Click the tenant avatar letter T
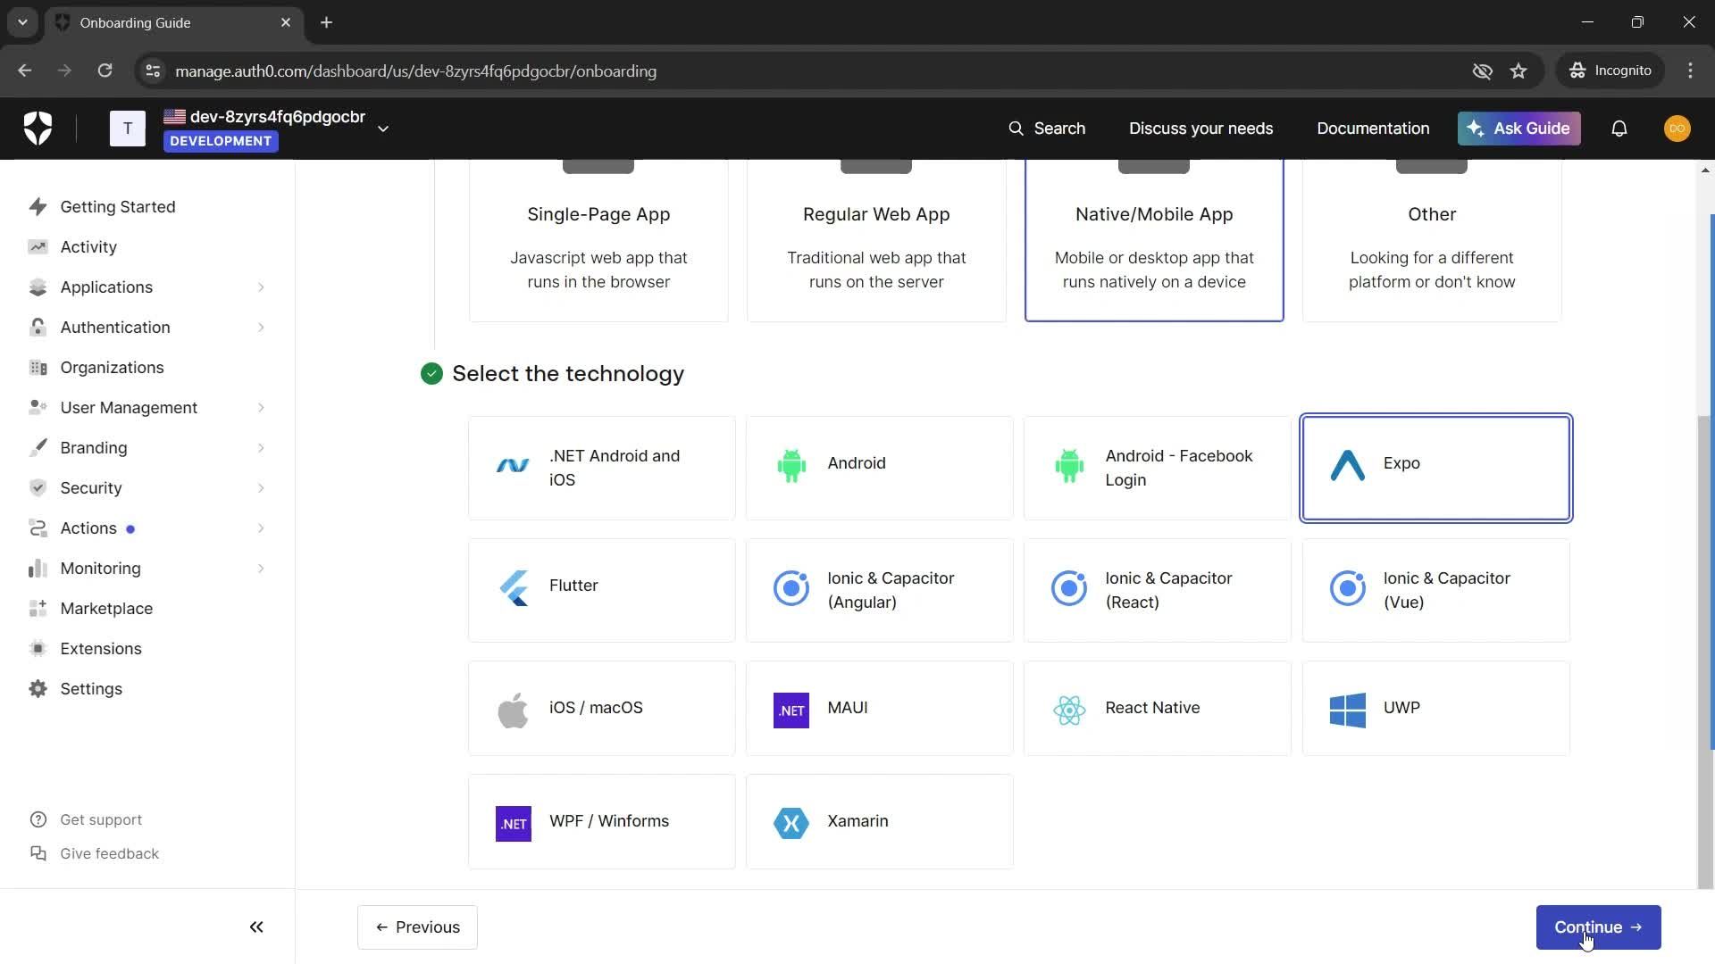 tap(128, 129)
